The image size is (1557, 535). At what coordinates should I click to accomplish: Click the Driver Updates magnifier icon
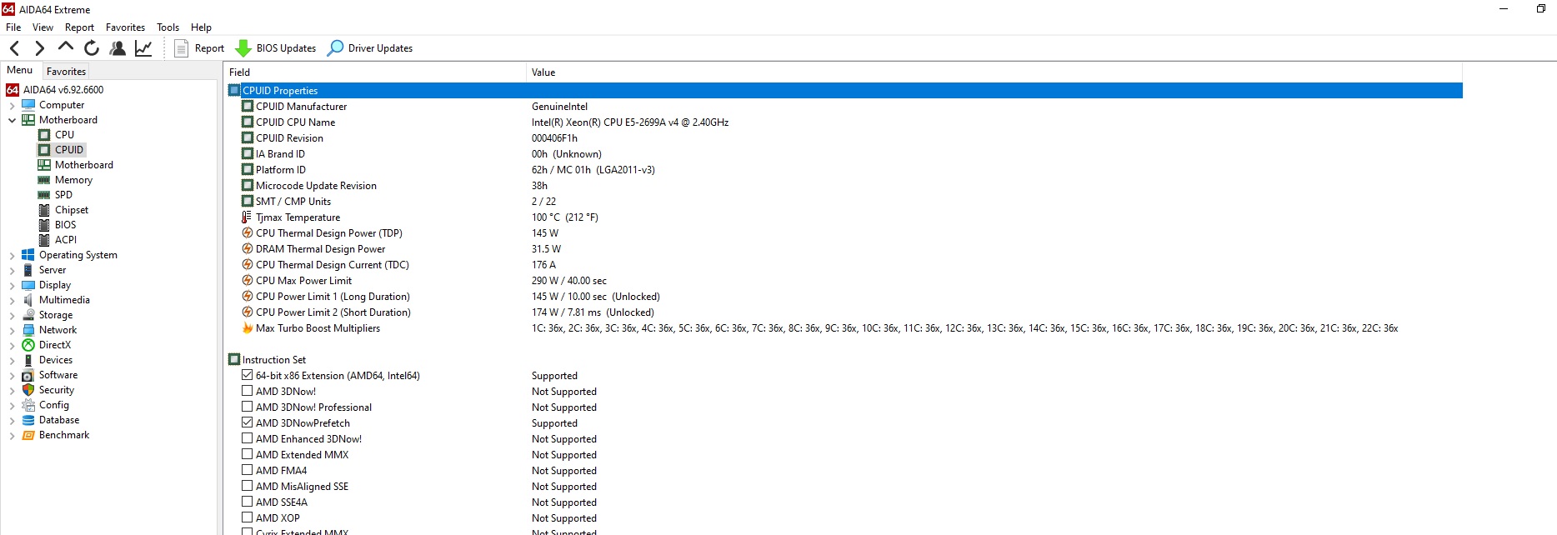pyautogui.click(x=335, y=48)
